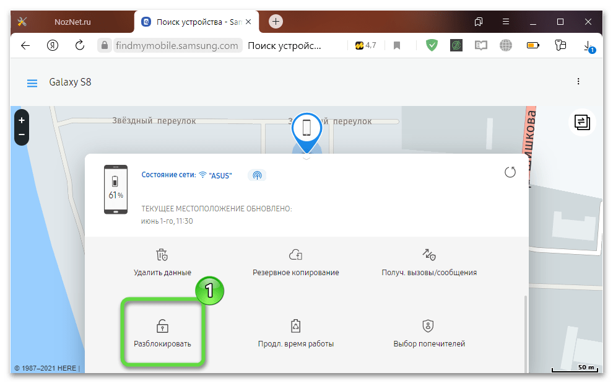The image size is (613, 383).
Task: Toggle the map layers switch button
Action: 581,122
